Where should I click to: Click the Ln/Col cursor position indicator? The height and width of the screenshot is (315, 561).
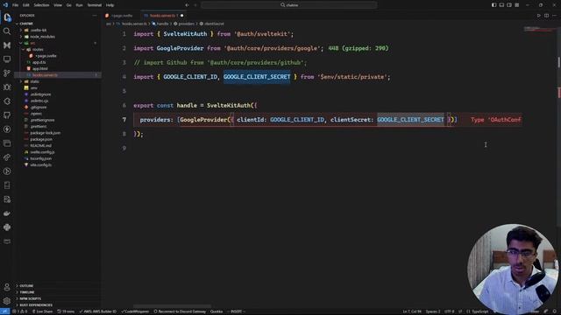pyautogui.click(x=412, y=311)
